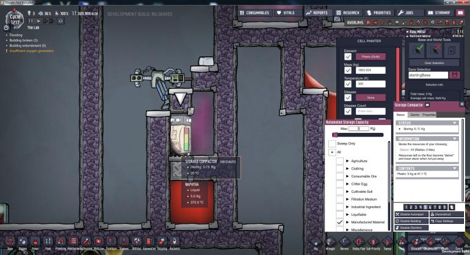The height and width of the screenshot is (255, 470).
Task: Open the Reports menu
Action: click(x=317, y=13)
